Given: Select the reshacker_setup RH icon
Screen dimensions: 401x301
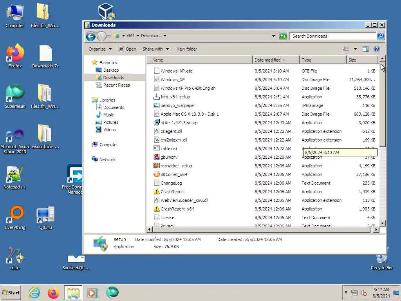Looking at the screenshot, I should point(157,166).
